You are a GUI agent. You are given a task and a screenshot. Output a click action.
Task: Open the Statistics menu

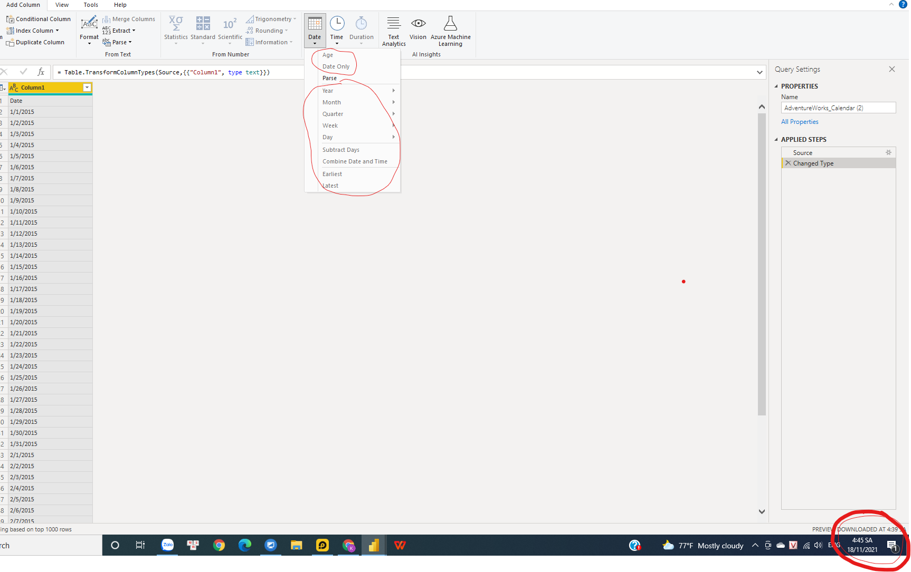(x=176, y=30)
